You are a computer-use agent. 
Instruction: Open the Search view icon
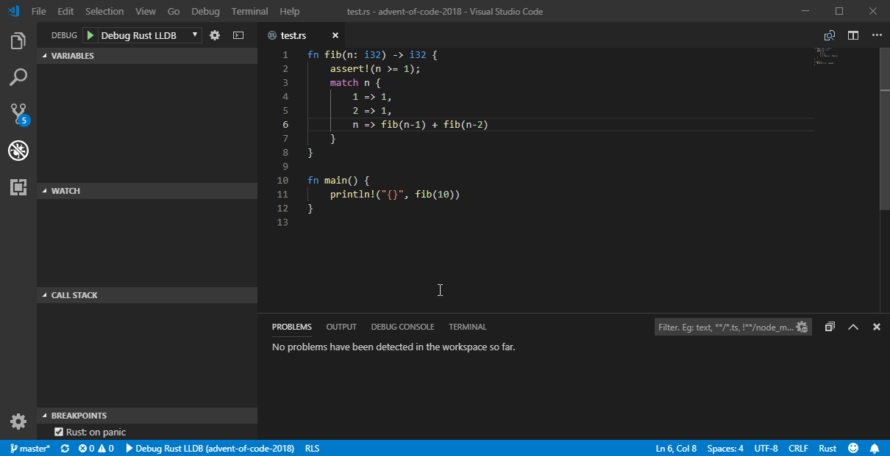pyautogui.click(x=18, y=77)
